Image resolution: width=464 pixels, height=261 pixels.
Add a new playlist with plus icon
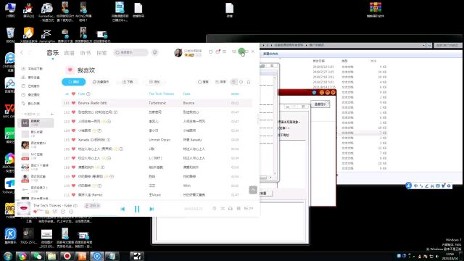[x=52, y=114]
